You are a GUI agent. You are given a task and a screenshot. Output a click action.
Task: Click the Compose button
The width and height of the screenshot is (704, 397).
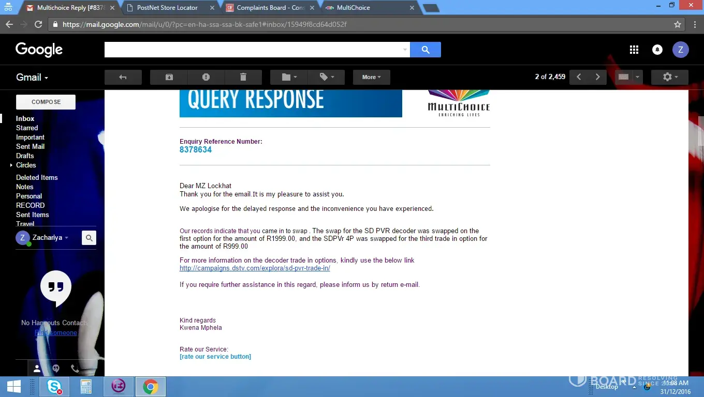pyautogui.click(x=46, y=102)
